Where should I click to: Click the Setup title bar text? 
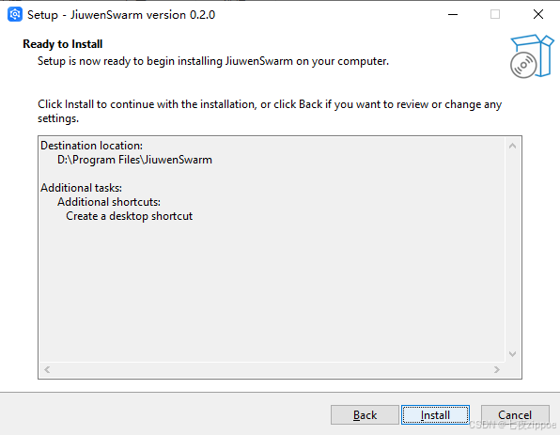pos(121,15)
